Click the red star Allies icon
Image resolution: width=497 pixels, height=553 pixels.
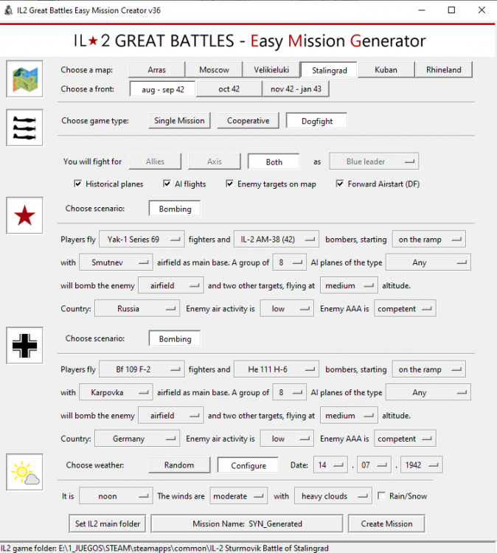click(x=24, y=215)
